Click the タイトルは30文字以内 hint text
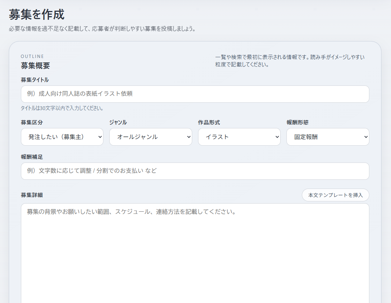This screenshot has height=303, width=391. click(62, 108)
